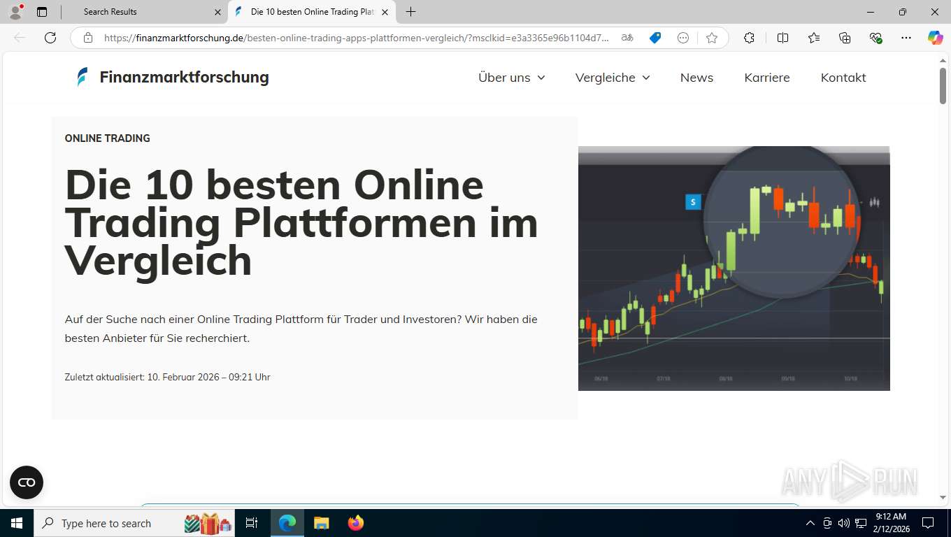Open the News page
This screenshot has width=951, height=537.
(696, 78)
